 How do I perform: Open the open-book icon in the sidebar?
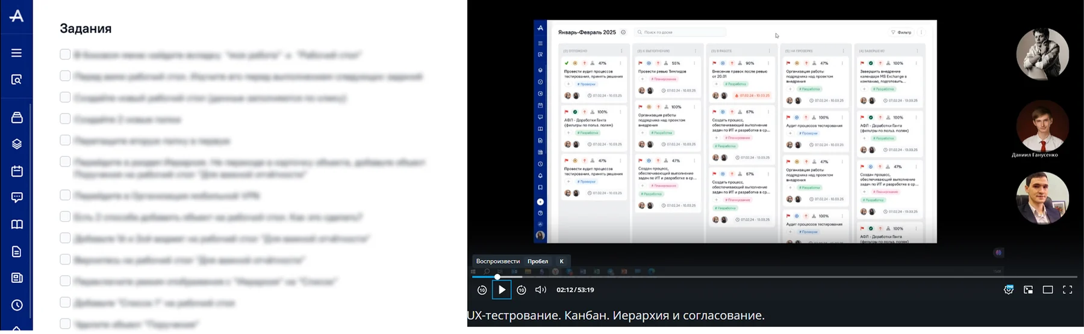click(17, 224)
